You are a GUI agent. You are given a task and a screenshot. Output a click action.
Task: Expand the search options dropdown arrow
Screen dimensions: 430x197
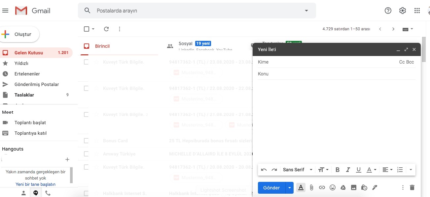[306, 11]
